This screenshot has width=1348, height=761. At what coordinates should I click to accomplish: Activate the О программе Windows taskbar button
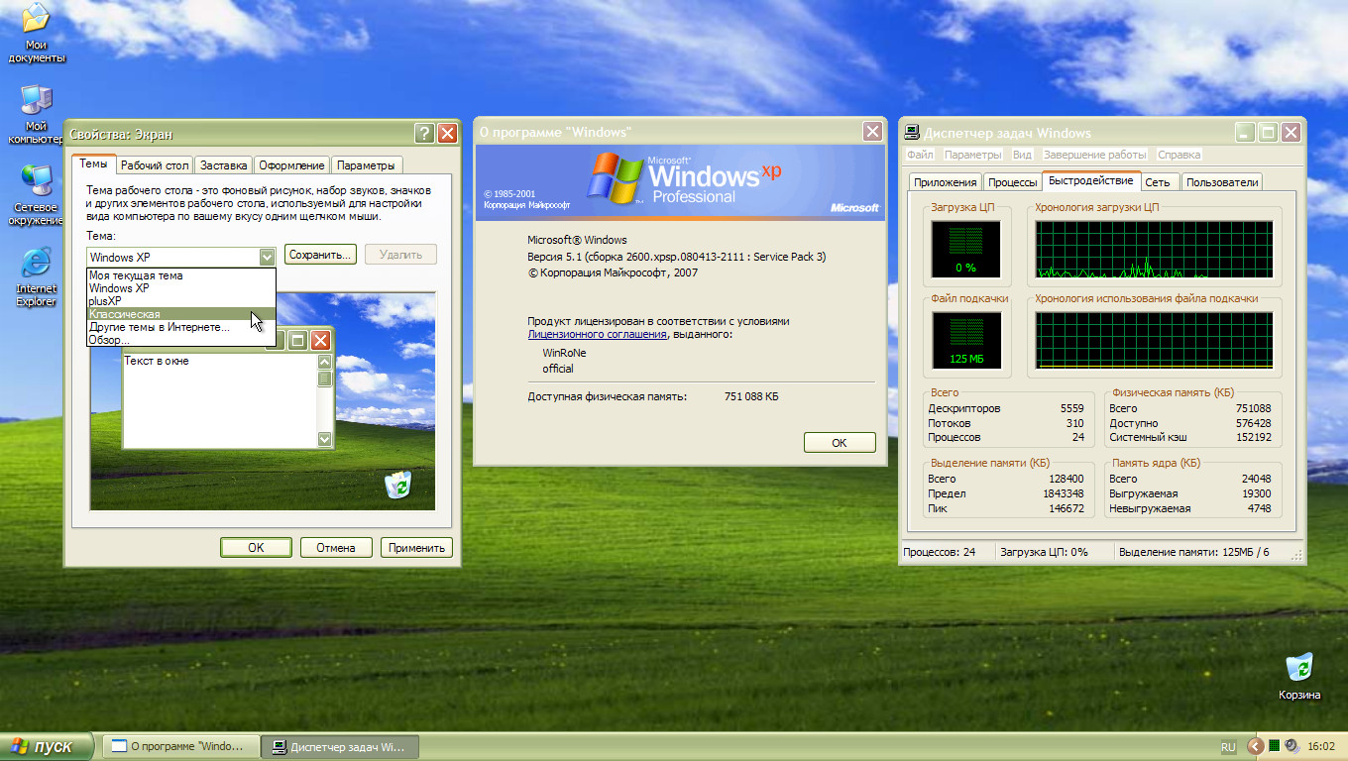[x=180, y=746]
